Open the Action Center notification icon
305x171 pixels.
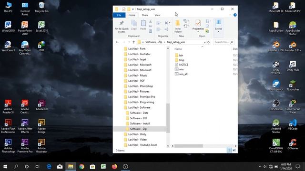(x=297, y=166)
